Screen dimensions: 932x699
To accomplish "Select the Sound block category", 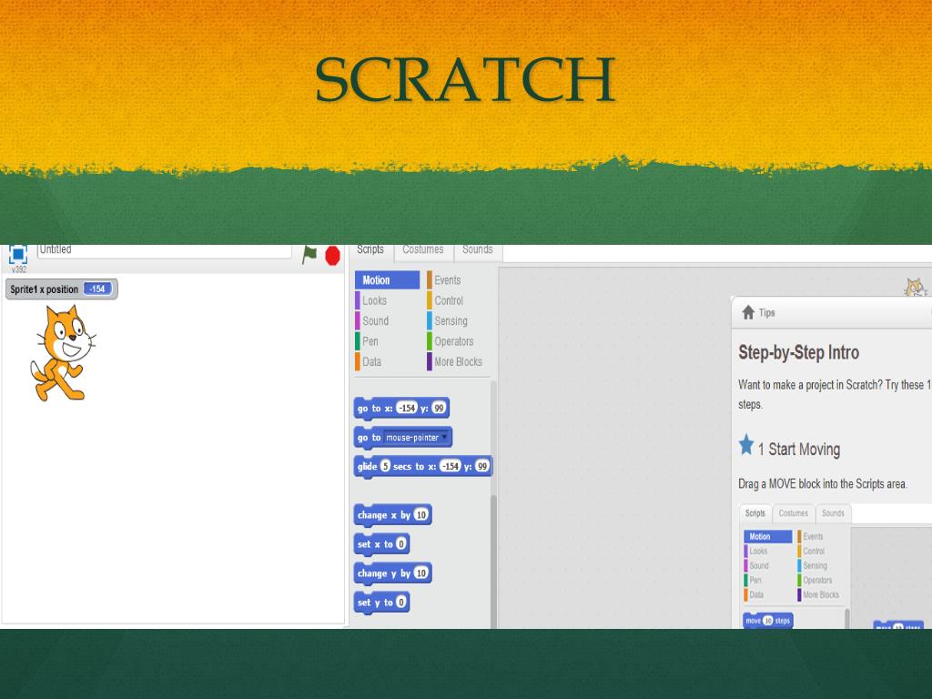I will (376, 321).
